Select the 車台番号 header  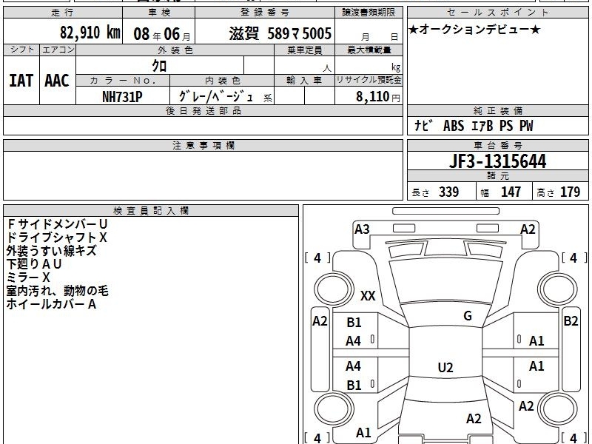(x=497, y=145)
